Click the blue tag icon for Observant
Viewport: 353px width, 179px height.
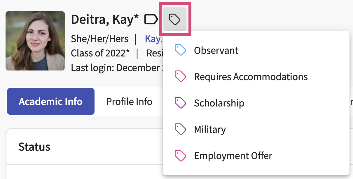180,50
